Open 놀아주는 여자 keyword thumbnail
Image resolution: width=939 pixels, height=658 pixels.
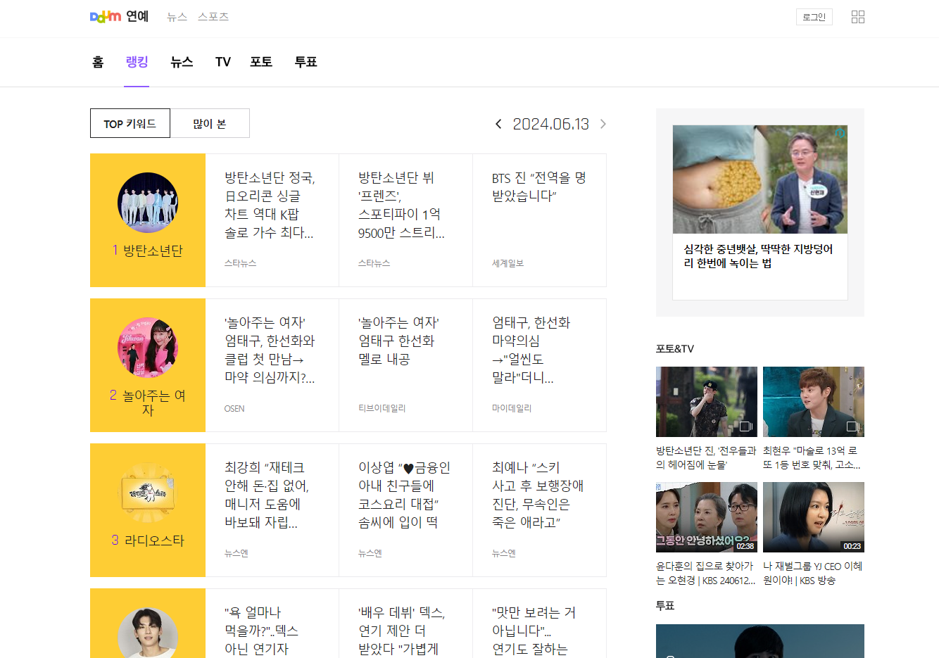[x=148, y=348]
